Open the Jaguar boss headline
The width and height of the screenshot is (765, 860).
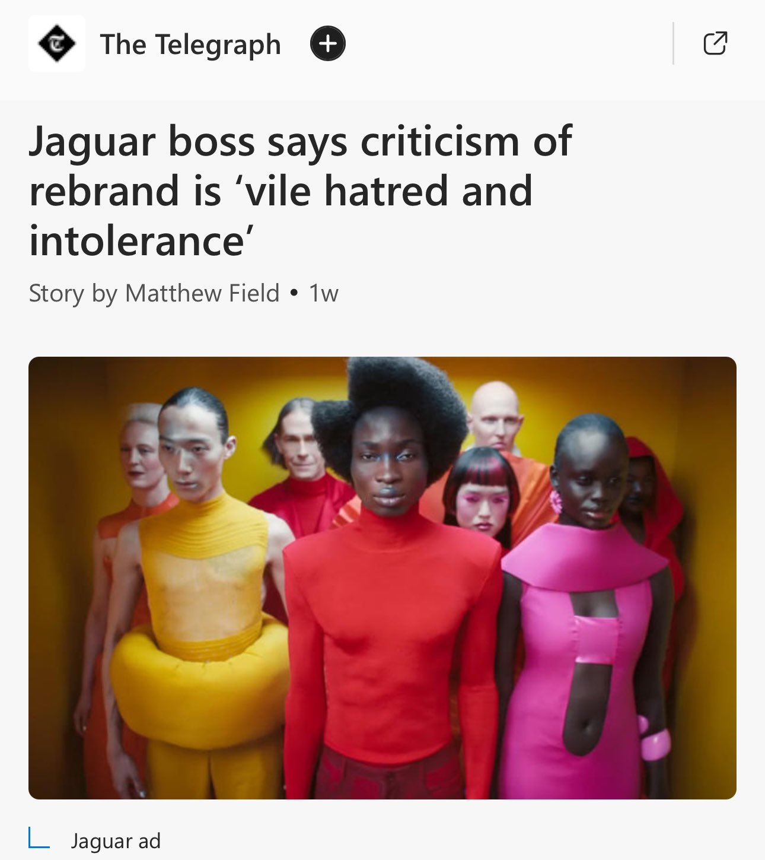301,191
